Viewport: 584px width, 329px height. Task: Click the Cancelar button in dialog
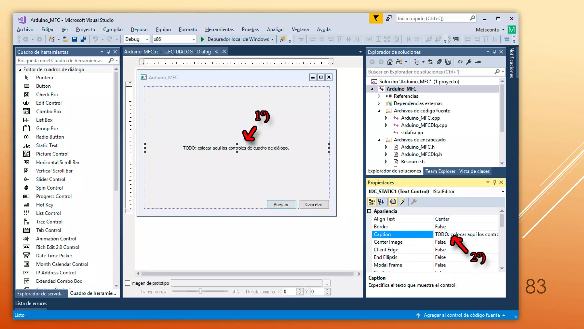314,204
